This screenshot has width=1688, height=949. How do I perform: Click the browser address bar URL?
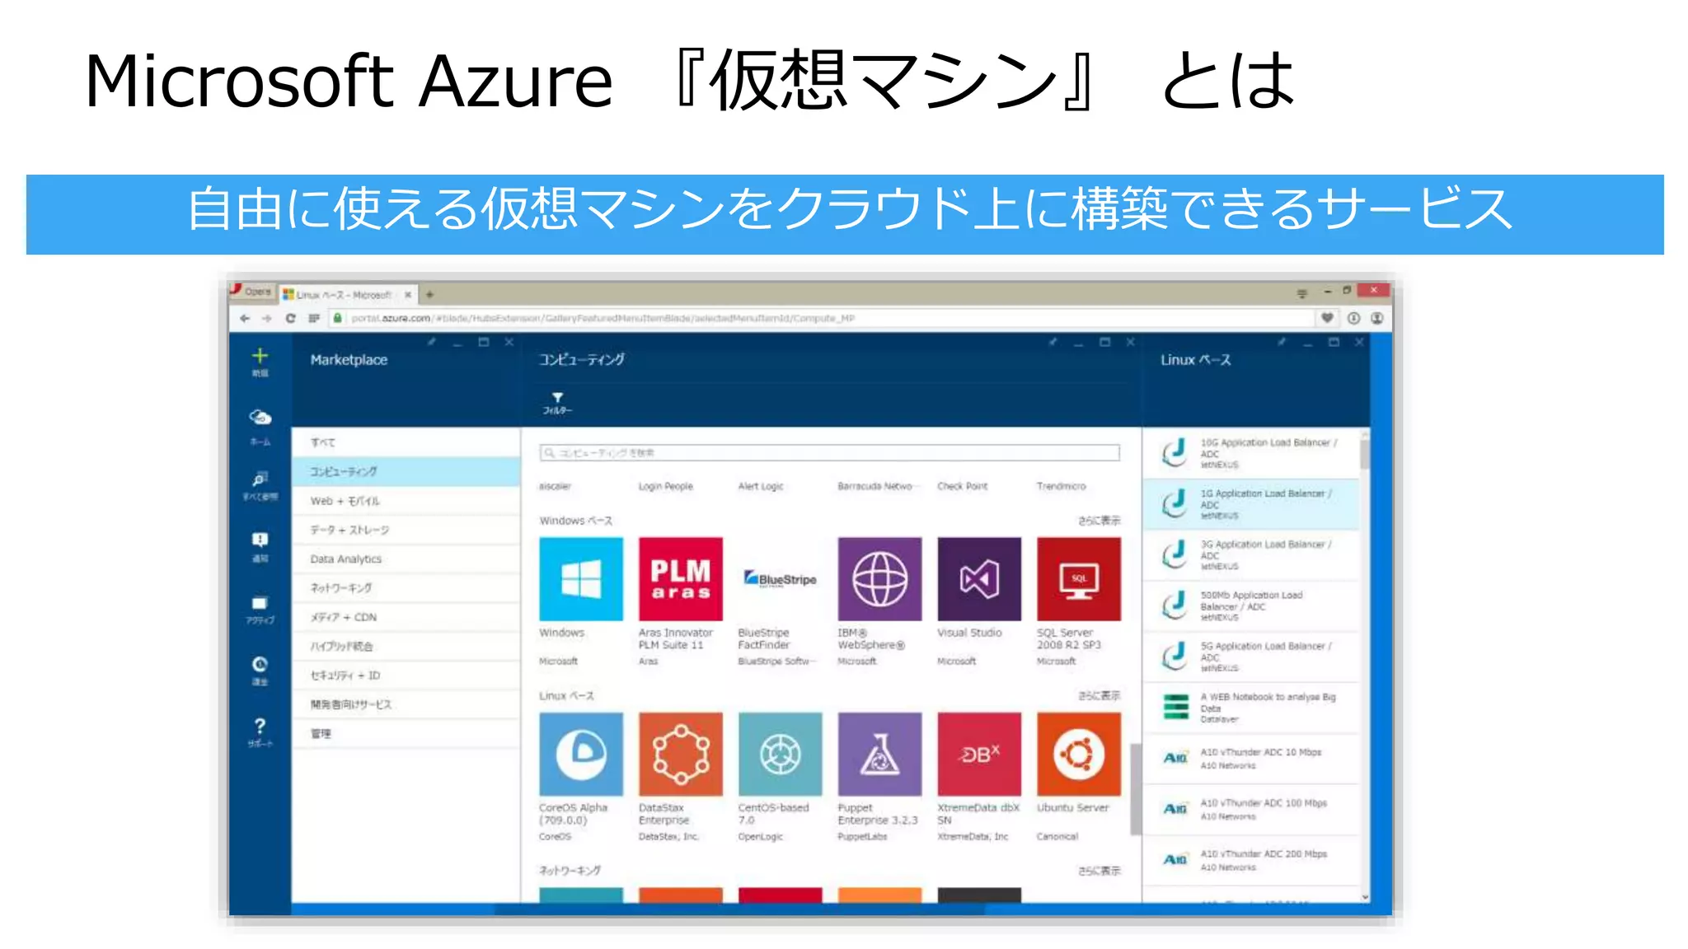coord(603,318)
